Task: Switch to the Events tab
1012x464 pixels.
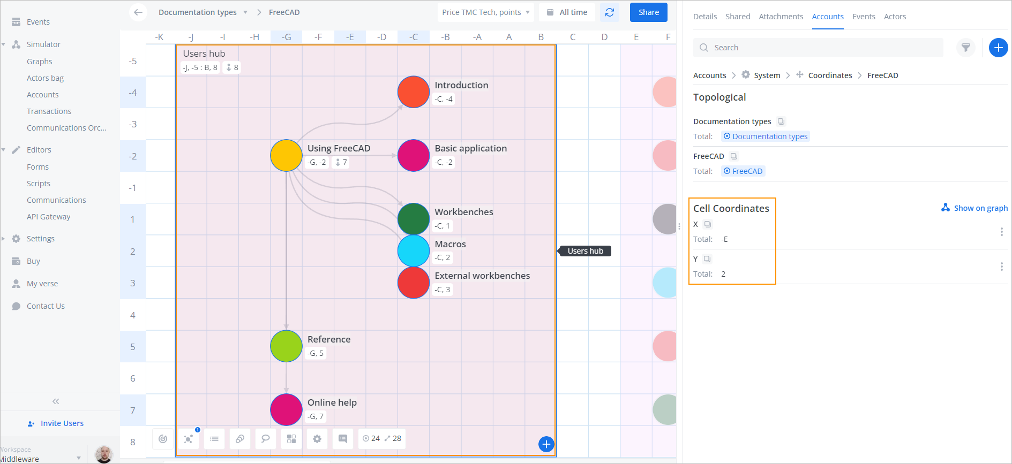Action: coord(864,17)
